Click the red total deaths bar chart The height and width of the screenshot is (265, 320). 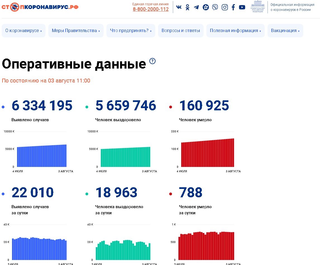click(x=207, y=153)
